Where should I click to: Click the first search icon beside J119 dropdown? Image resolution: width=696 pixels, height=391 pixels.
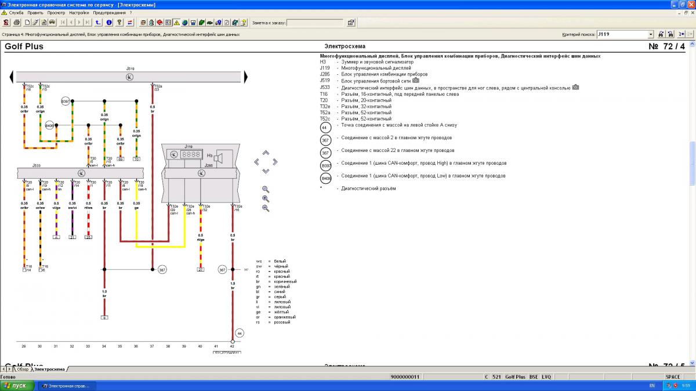point(661,34)
